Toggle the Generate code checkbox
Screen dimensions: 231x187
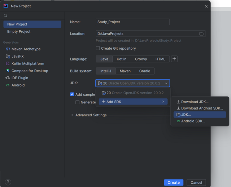click(x=77, y=102)
